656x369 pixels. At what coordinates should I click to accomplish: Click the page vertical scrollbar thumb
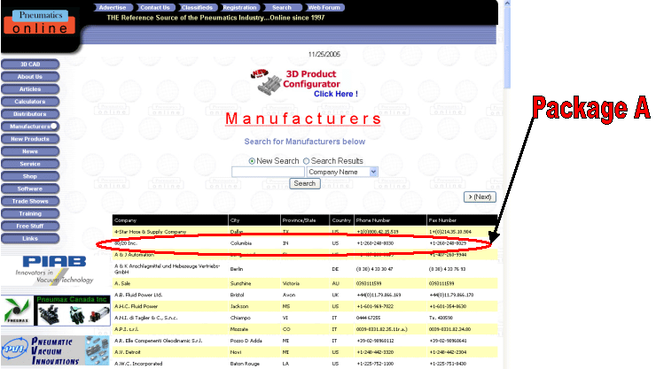(507, 48)
